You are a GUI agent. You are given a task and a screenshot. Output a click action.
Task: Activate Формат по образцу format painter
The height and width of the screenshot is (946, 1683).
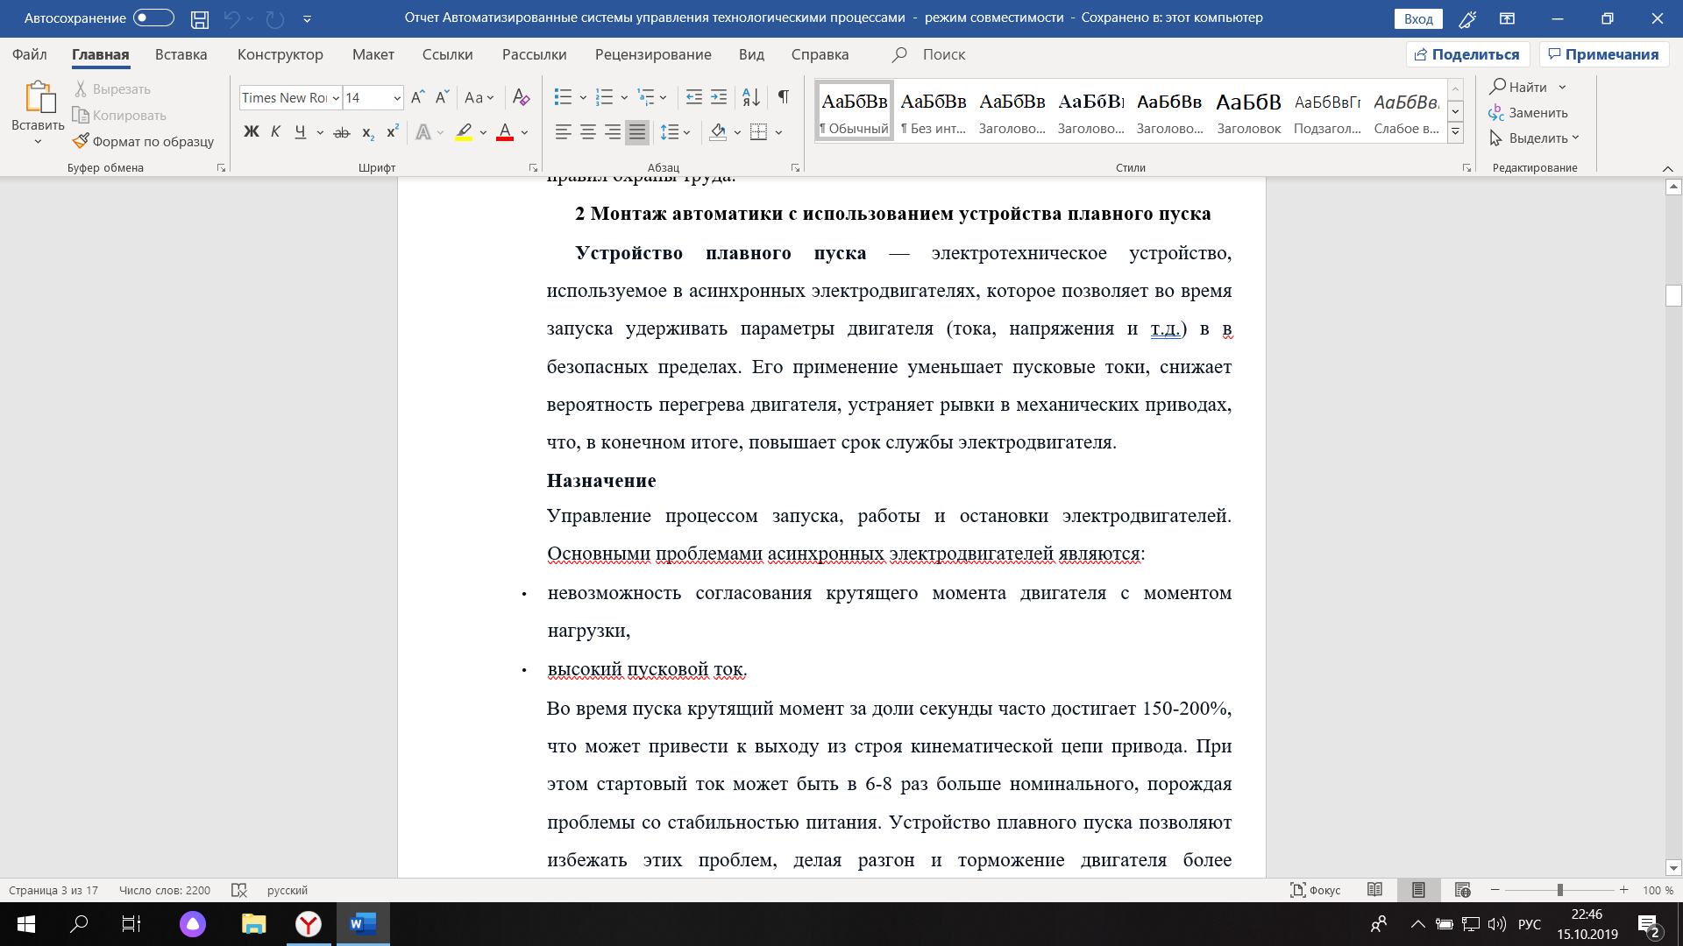coord(144,142)
